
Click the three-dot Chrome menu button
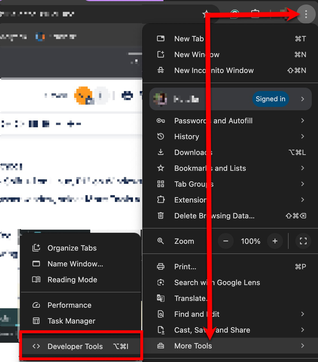[x=306, y=14]
